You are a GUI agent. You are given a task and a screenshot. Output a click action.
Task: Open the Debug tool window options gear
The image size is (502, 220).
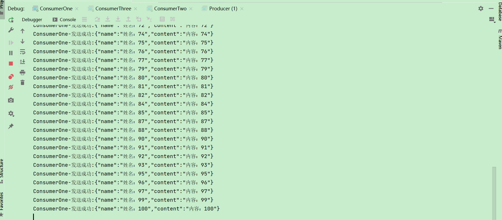[x=481, y=8]
